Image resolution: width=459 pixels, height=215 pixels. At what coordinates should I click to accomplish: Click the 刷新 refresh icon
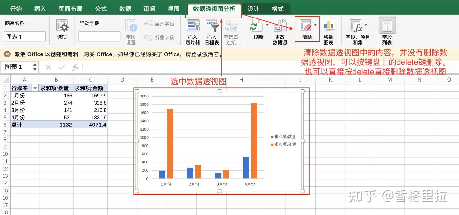(x=256, y=26)
